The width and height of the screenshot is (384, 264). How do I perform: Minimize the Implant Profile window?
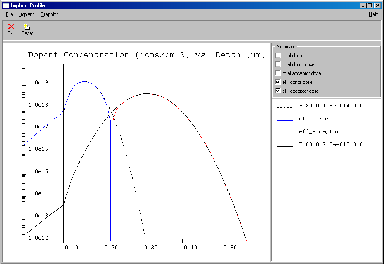pyautogui.click(x=363, y=5)
